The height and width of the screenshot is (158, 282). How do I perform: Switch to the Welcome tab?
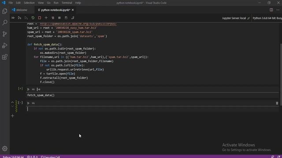coord(22,10)
